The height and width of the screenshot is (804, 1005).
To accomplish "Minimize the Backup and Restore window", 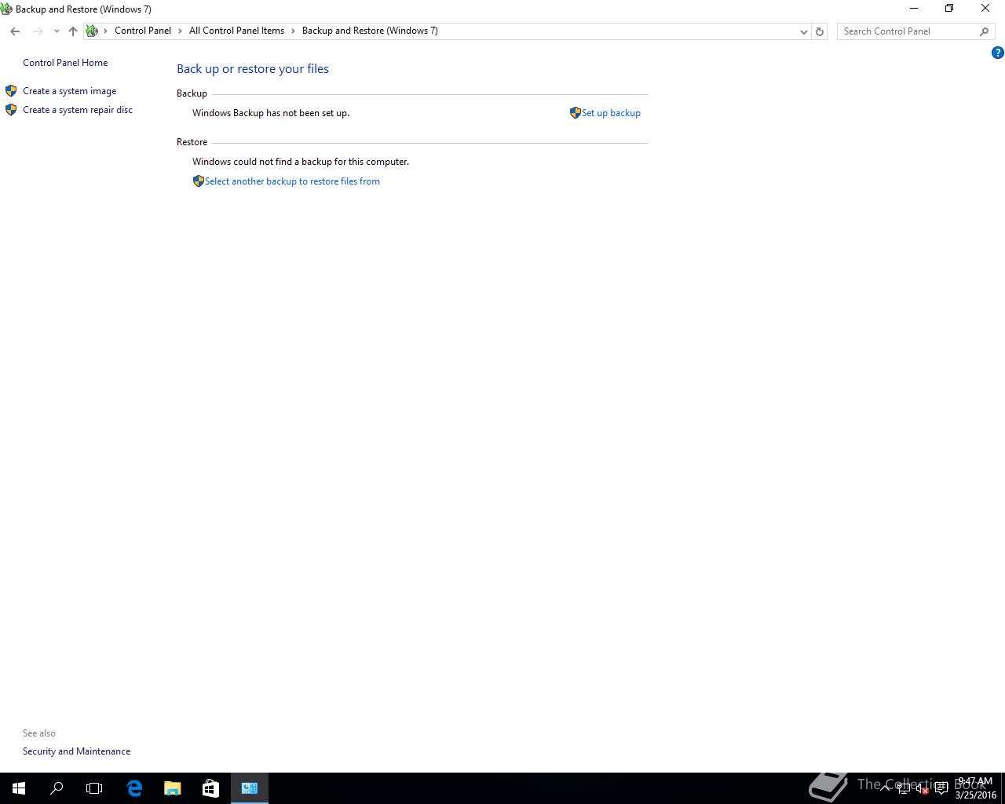I will tap(913, 9).
